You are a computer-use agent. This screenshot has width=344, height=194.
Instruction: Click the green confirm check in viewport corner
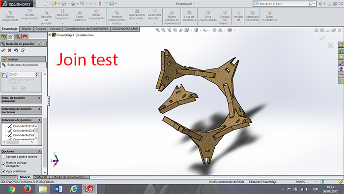click(x=322, y=38)
